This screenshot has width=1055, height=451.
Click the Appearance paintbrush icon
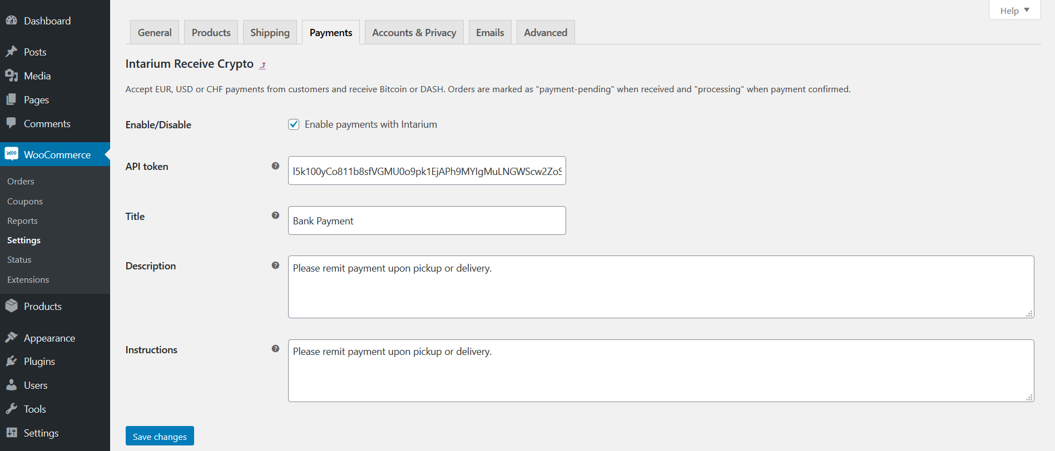tap(11, 338)
